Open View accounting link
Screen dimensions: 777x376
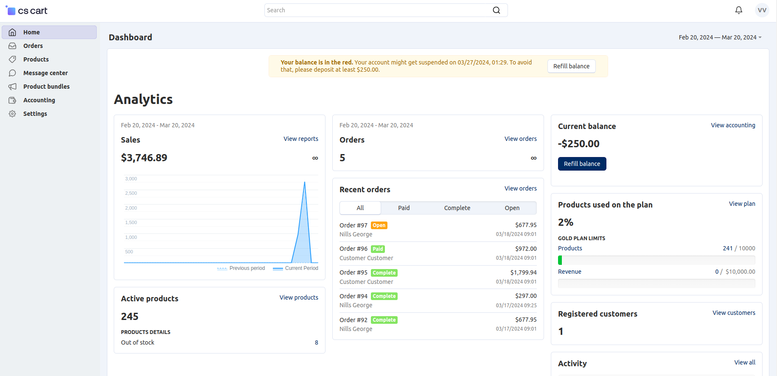point(733,125)
